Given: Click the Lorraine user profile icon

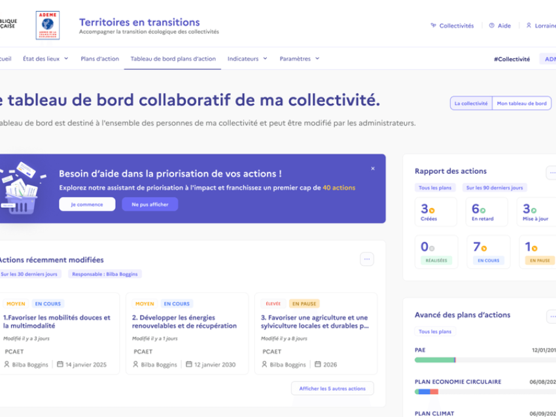Looking at the screenshot, I should [x=529, y=25].
